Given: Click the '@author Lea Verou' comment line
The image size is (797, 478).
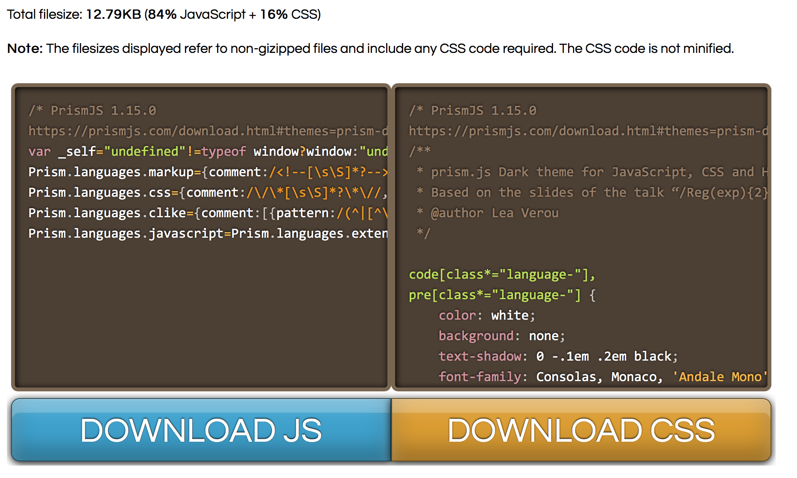Looking at the screenshot, I should click(x=494, y=213).
